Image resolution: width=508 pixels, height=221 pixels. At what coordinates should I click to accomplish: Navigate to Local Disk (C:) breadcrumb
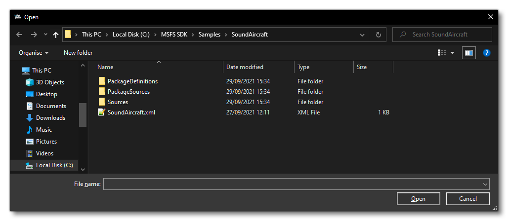(131, 35)
